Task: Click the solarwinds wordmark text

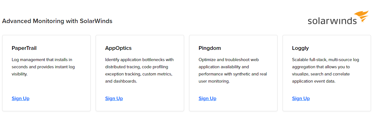Action: 332,21
